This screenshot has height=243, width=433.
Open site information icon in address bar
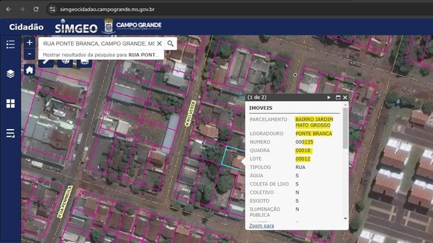(x=52, y=9)
